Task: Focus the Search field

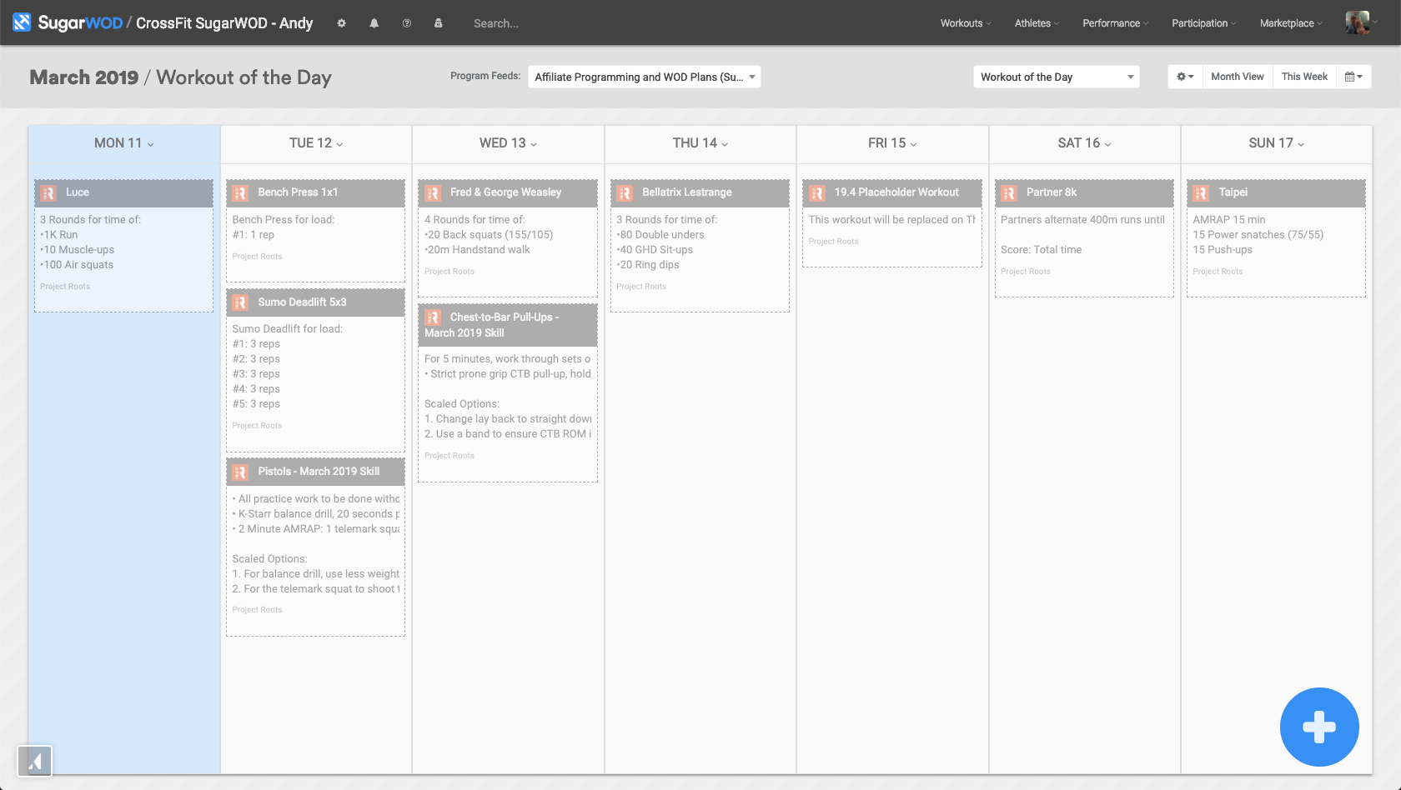Action: click(x=534, y=23)
